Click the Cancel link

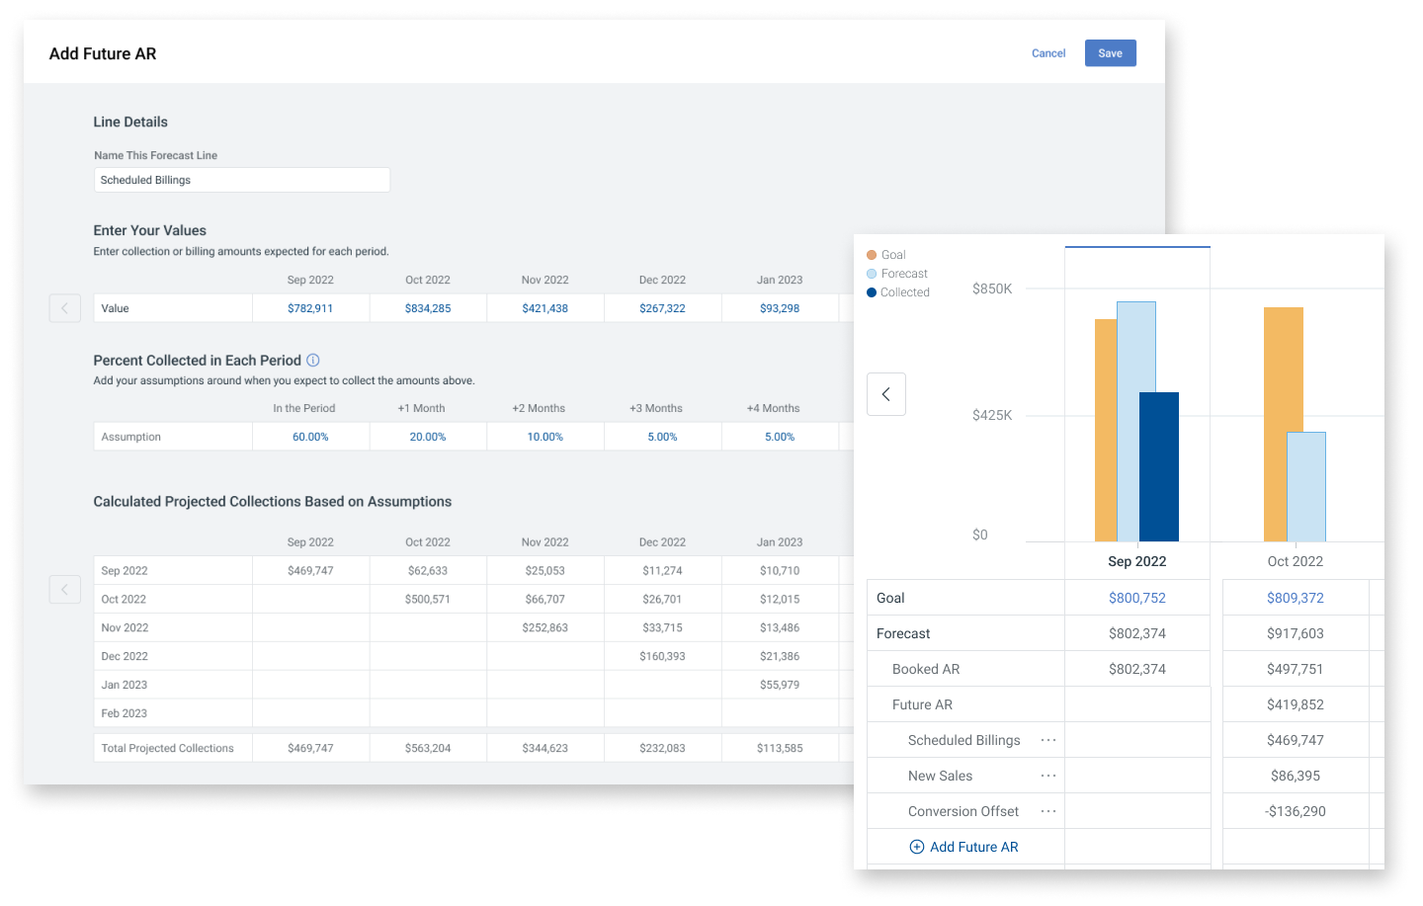coord(1048,53)
